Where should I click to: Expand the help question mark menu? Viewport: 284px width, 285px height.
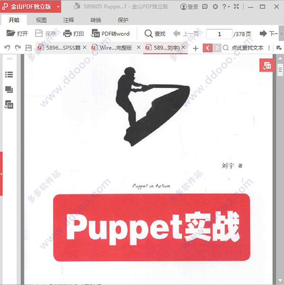click(x=226, y=7)
